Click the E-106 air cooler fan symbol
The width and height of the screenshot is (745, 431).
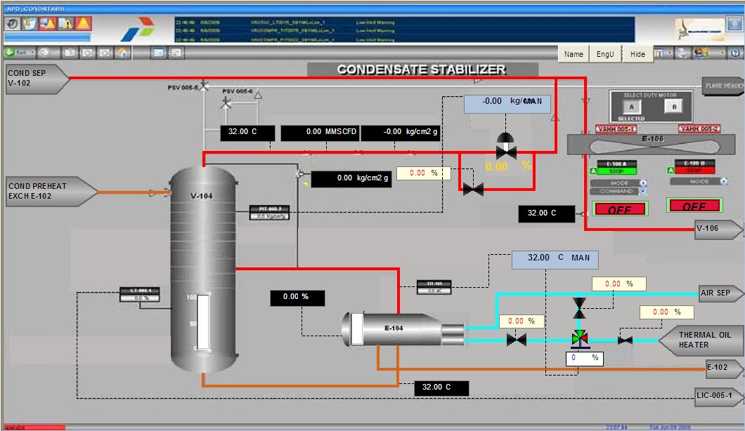point(654,145)
